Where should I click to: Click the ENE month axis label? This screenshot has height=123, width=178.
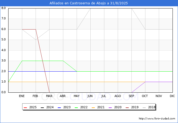22,96
